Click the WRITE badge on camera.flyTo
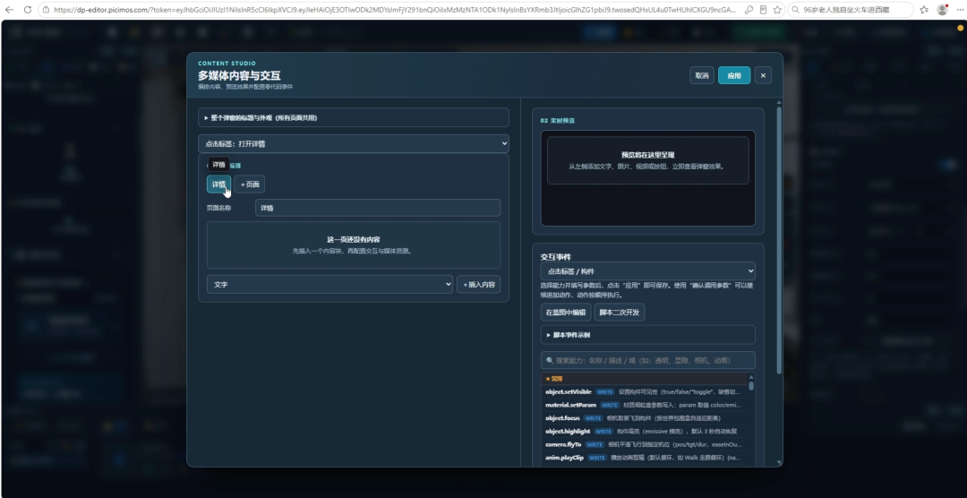The image size is (967, 498). point(595,444)
